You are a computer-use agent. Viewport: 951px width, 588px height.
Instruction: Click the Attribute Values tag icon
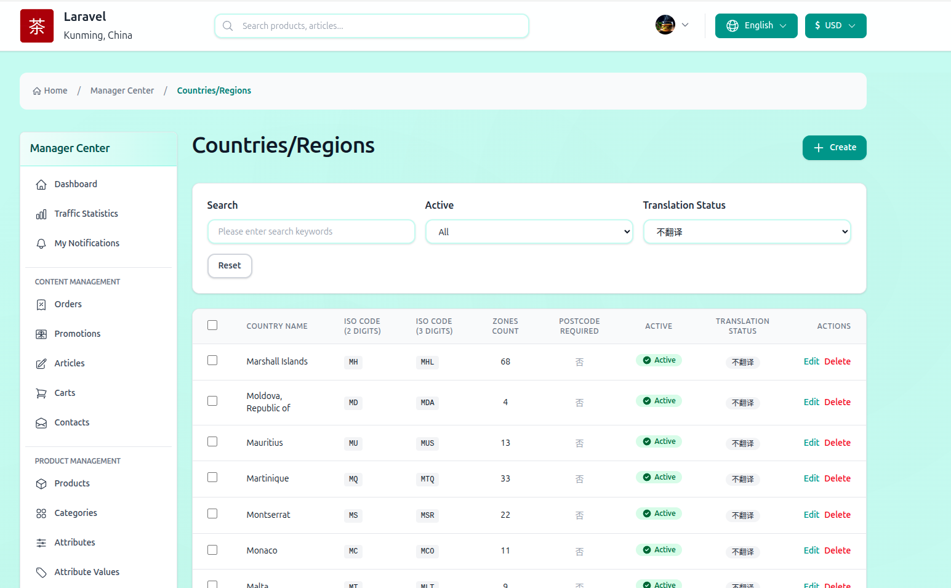coord(41,573)
